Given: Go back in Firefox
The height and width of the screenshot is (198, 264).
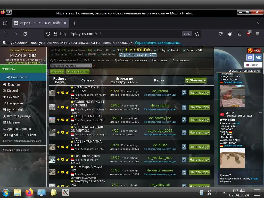Looking at the screenshot, I should tap(6, 34).
